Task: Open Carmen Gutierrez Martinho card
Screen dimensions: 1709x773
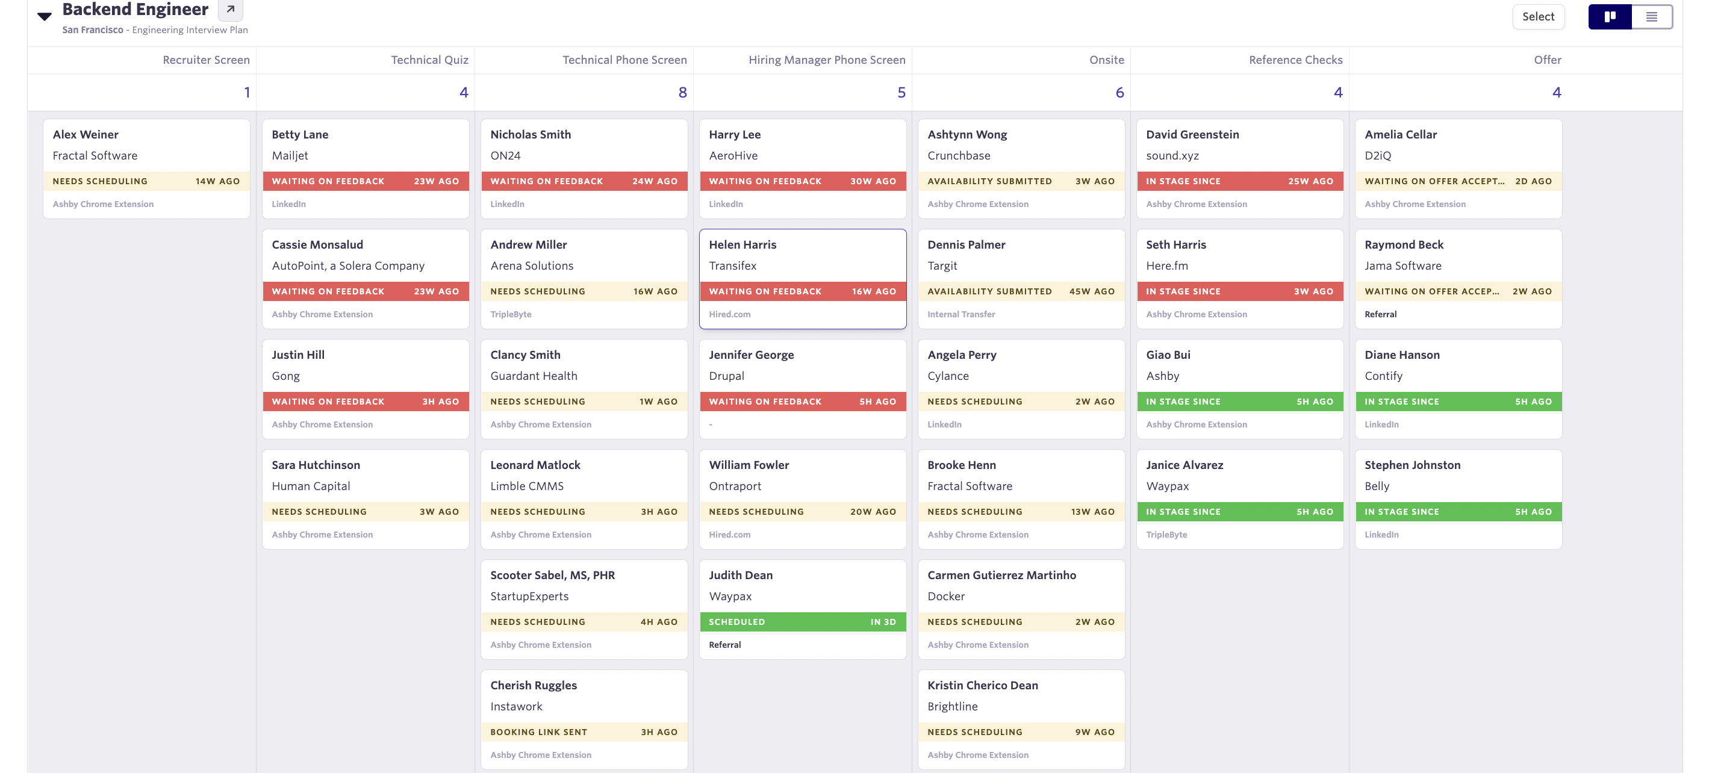Action: tap(1021, 609)
